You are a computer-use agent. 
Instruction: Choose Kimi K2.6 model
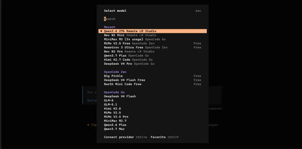152,109
